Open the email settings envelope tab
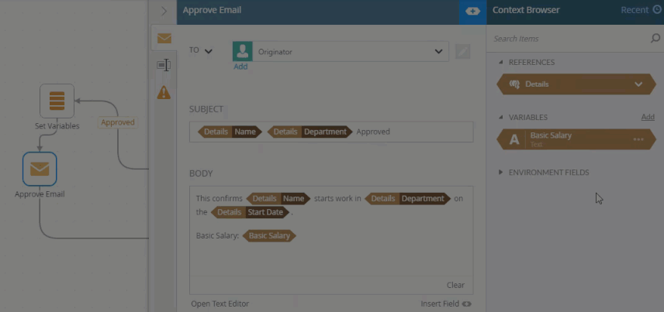This screenshot has height=312, width=664. click(x=164, y=39)
